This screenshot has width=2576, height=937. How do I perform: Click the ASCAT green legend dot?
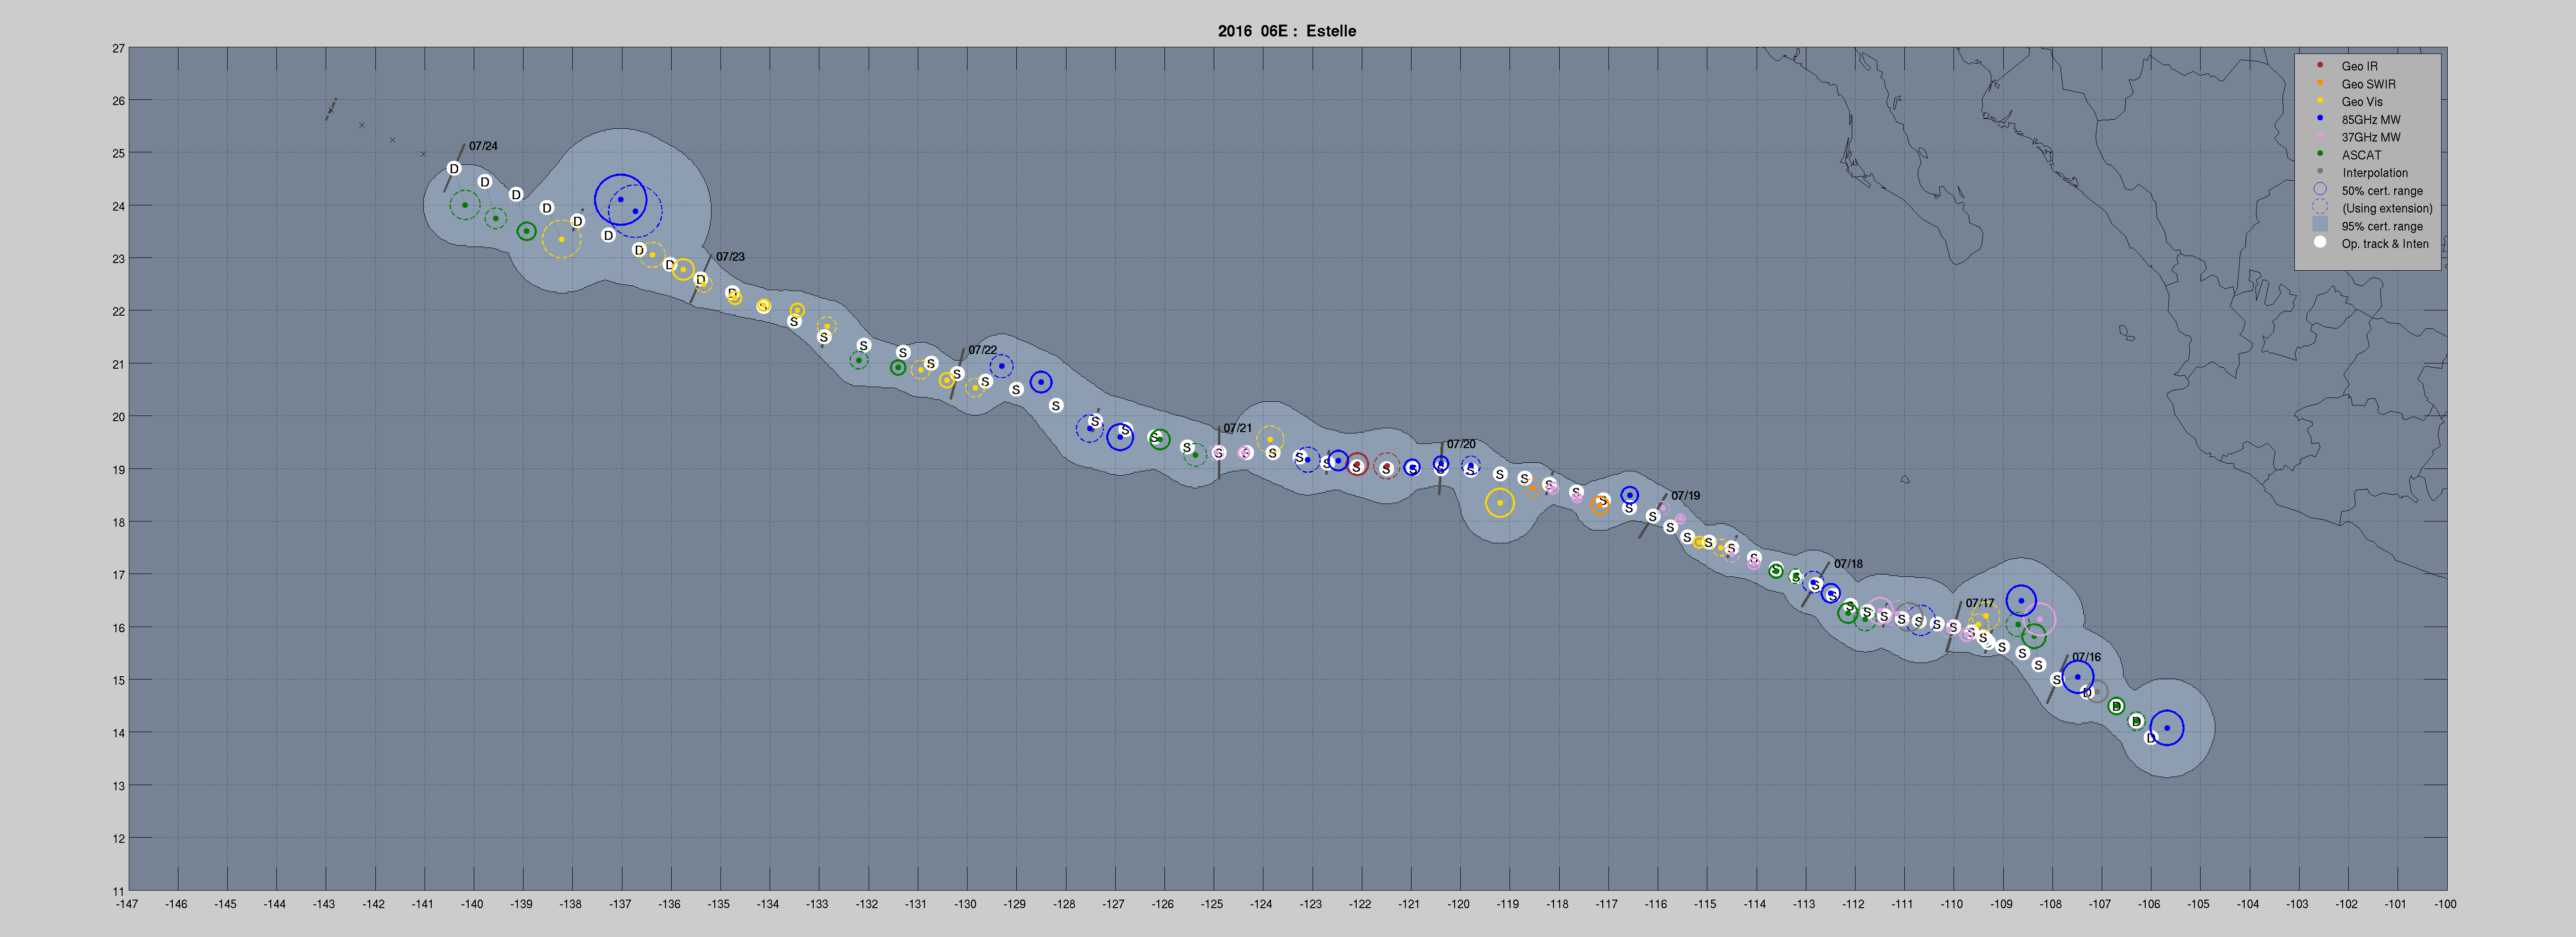tap(2319, 153)
